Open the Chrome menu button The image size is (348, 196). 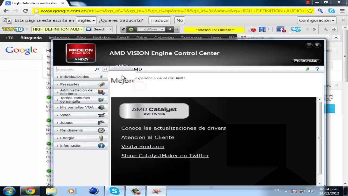tap(342, 11)
